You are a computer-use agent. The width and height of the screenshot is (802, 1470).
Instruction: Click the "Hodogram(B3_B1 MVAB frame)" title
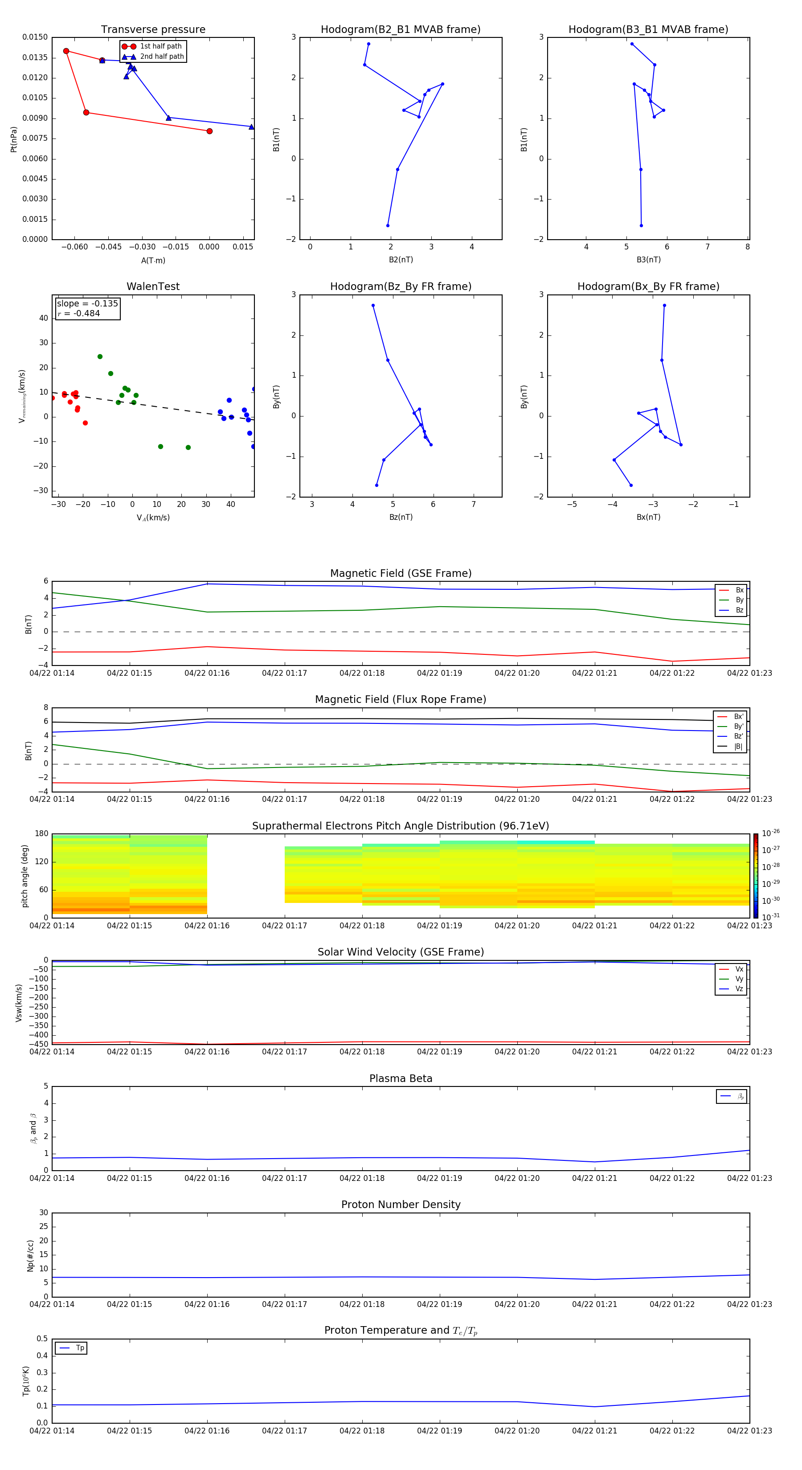click(648, 30)
